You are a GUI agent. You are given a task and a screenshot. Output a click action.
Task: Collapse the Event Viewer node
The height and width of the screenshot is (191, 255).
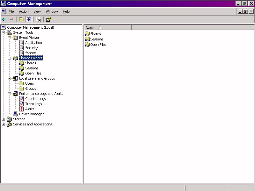[x=10, y=38]
